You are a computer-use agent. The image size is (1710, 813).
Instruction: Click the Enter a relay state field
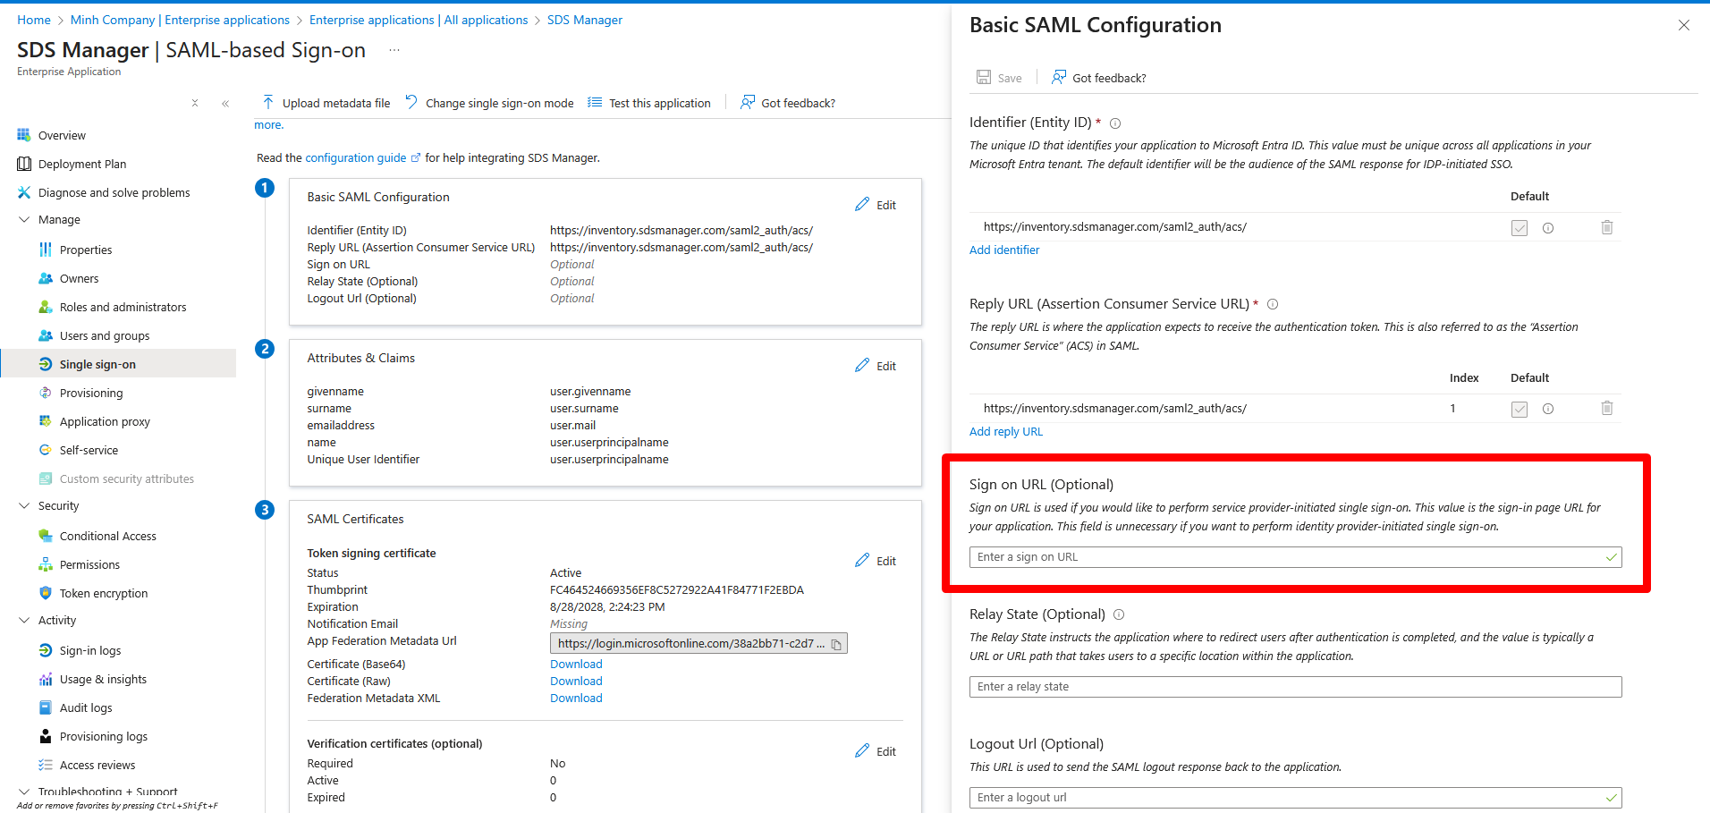[1295, 687]
